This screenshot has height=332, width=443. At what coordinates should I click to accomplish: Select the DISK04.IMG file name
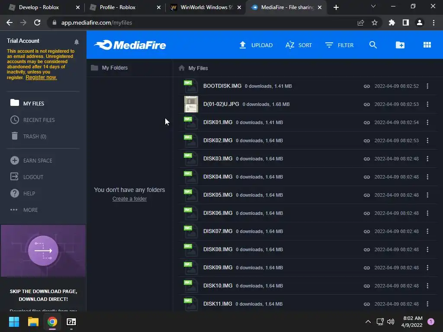218,177
